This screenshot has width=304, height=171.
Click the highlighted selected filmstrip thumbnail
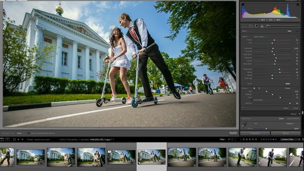[152, 157]
